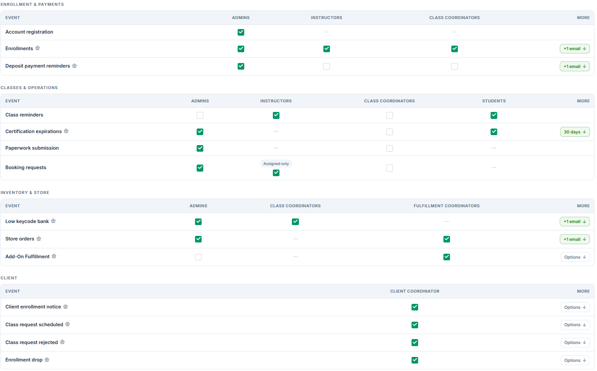Uncheck Fulfillment Coordinators for Store orders
The image size is (597, 371).
point(447,239)
